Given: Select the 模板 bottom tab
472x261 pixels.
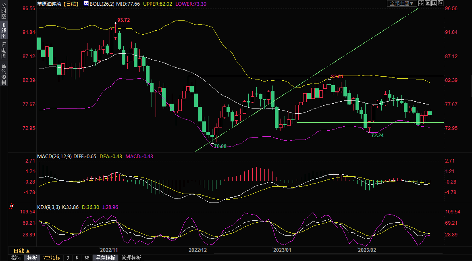Looking at the screenshot, I should point(32,258).
